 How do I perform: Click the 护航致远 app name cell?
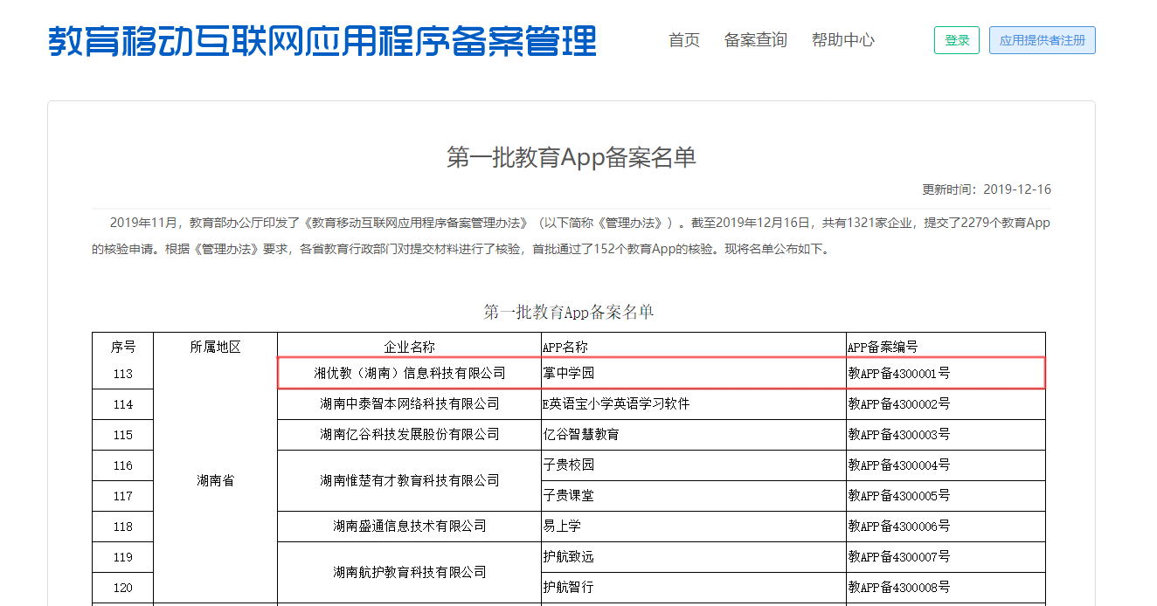coord(569,556)
